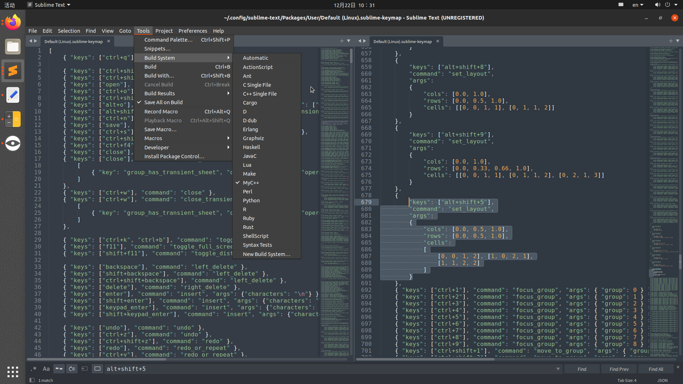The height and width of the screenshot is (384, 683).
Task: Click keyboard indicator icon in top bar
Action: [621, 5]
